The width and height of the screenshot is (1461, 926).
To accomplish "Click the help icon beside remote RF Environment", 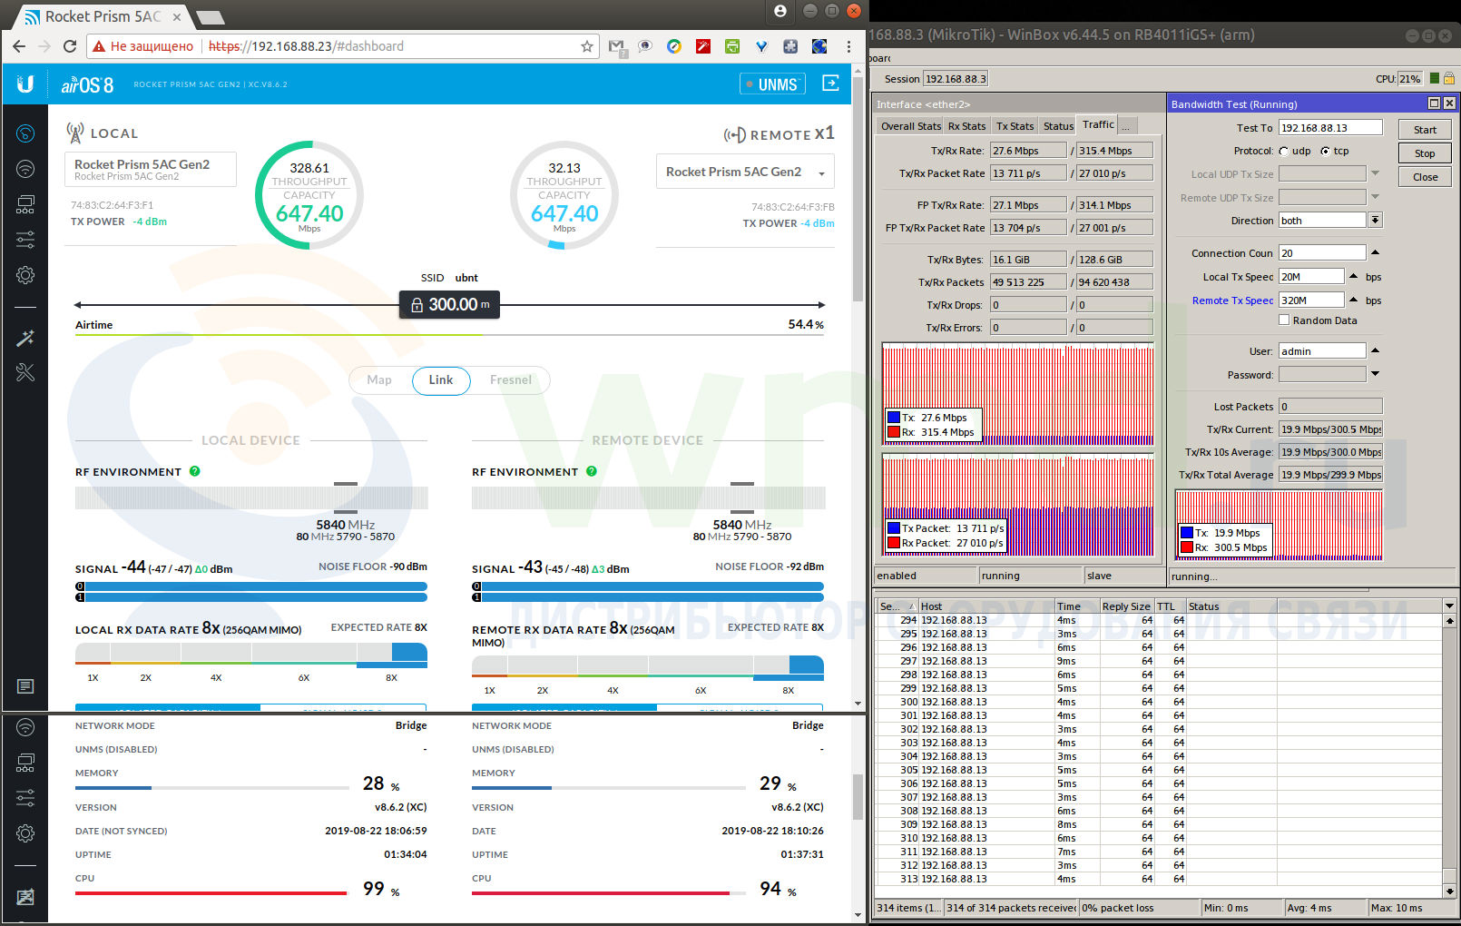I will click(592, 471).
